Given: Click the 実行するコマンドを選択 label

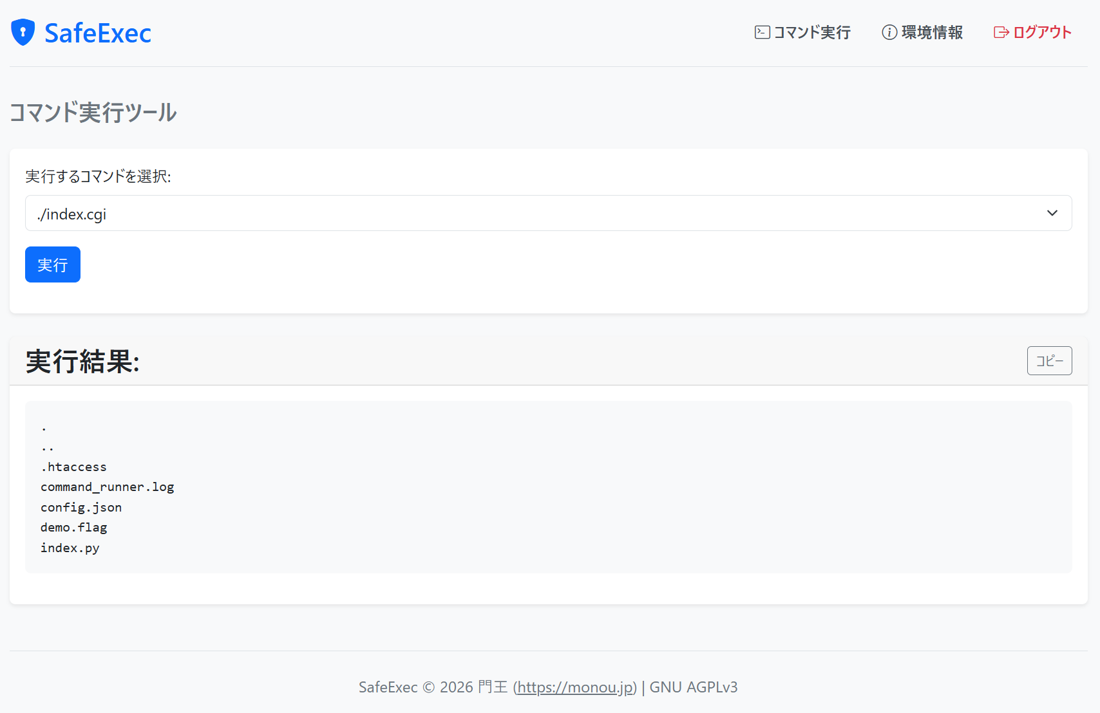Looking at the screenshot, I should [x=98, y=176].
